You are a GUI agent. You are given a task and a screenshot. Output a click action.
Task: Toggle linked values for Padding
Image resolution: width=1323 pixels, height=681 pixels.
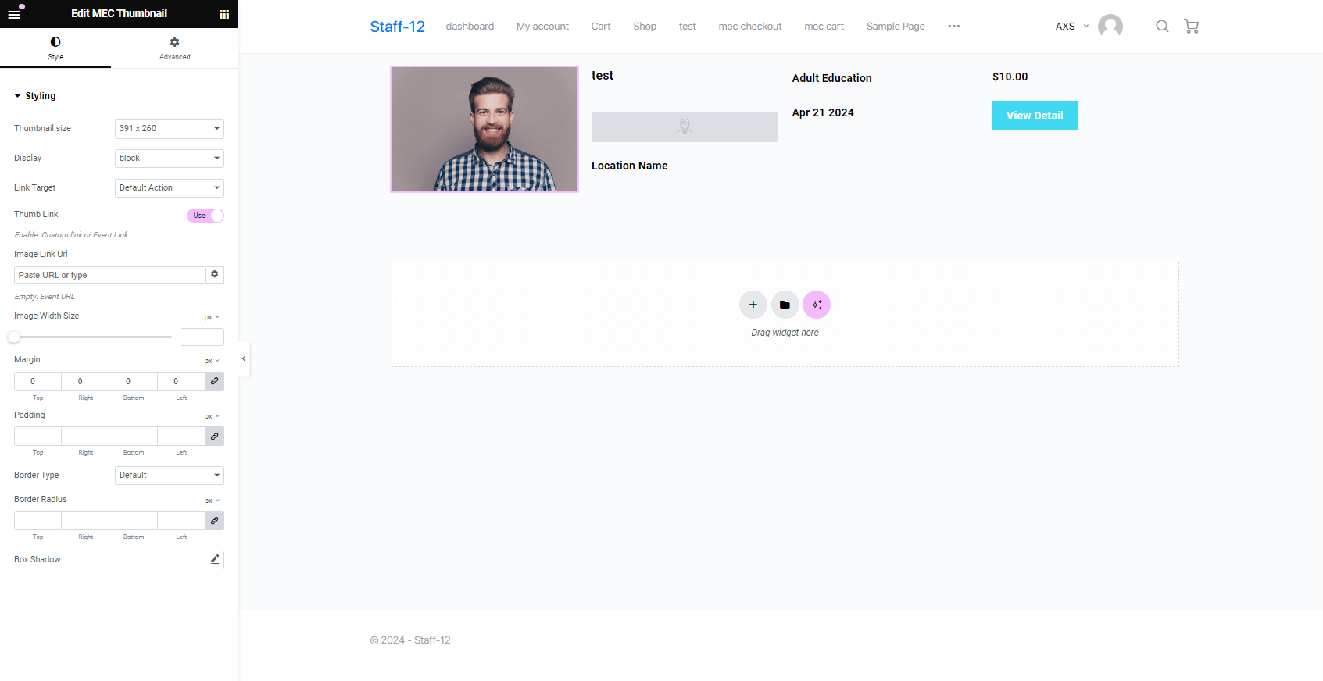click(x=215, y=436)
